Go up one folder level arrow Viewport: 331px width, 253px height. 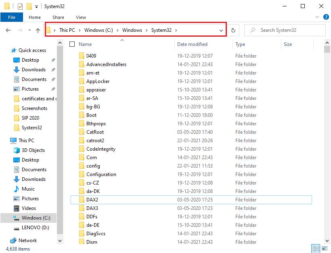click(x=38, y=31)
